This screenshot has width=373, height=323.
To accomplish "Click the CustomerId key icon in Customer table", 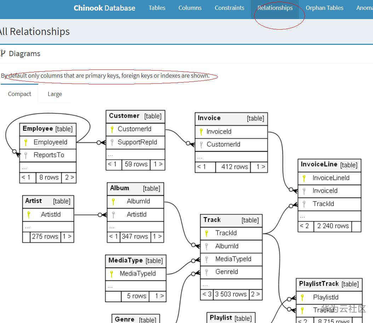I will click(112, 129).
